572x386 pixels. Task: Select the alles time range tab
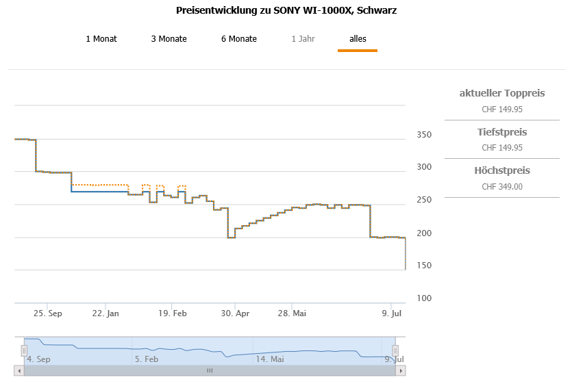pyautogui.click(x=358, y=39)
